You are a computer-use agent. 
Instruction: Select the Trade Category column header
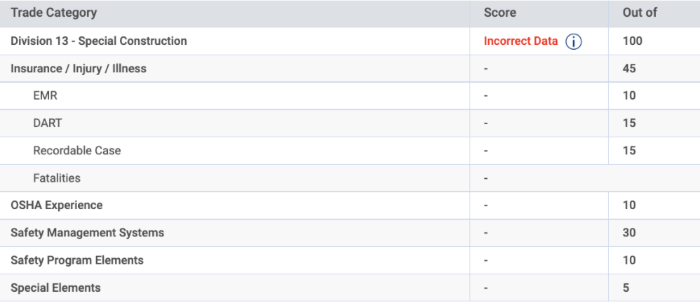[53, 13]
